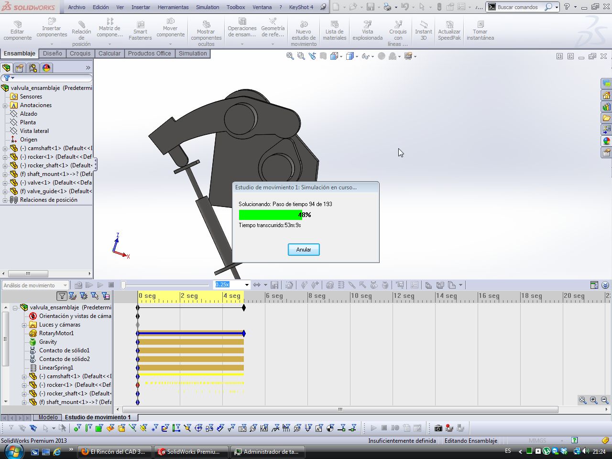This screenshot has width=612, height=459.
Task: Open DisplayManager colored sphere tab
Action: coord(46,68)
